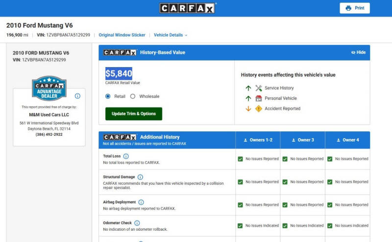
Task: Click Total Loss check mark under Owner 4
Action: click(x=330, y=159)
